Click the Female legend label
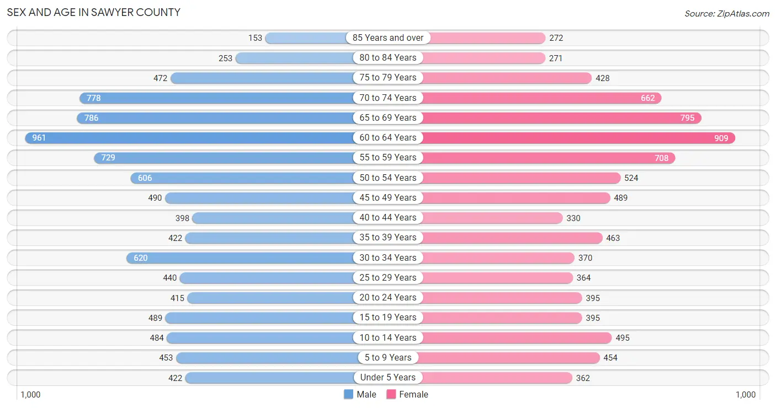Image resolution: width=776 pixels, height=408 pixels. [x=414, y=394]
